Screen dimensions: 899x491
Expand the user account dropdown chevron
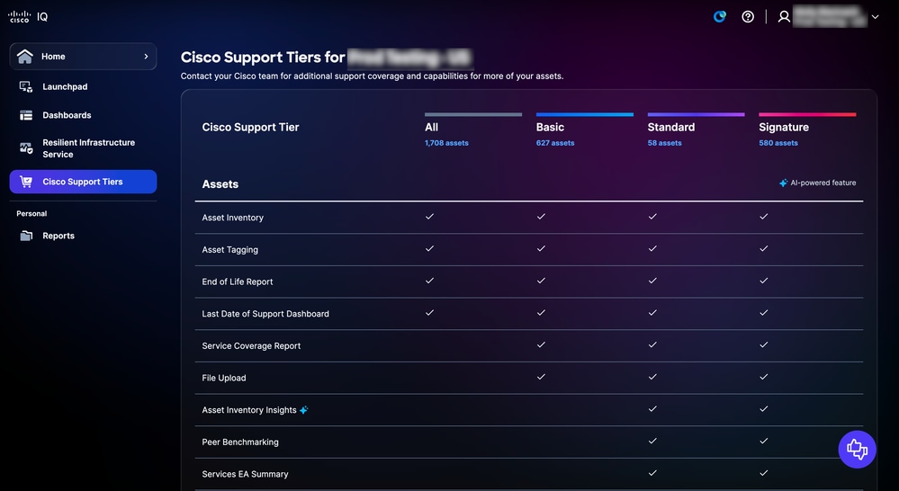click(875, 17)
